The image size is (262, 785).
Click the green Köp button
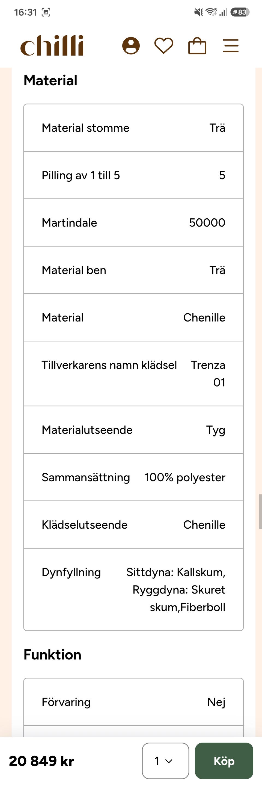[224, 761]
